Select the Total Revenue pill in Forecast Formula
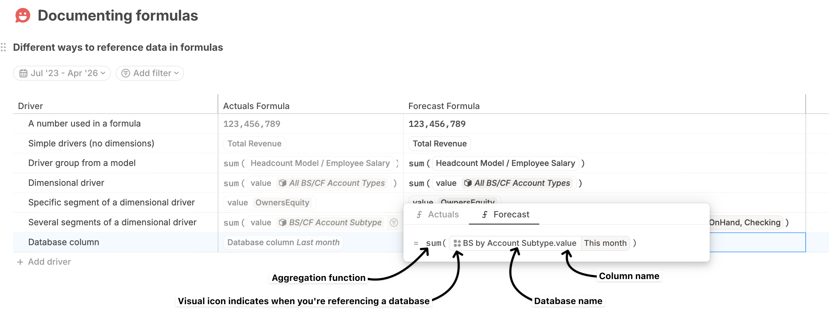Viewport: 829px width, 323px height. click(x=440, y=143)
